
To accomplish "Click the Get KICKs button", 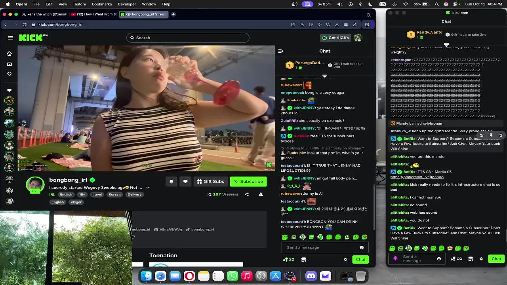I will 335,38.
